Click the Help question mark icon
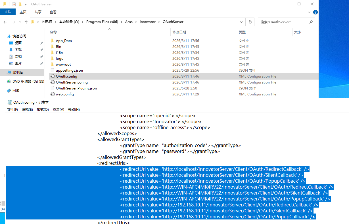The image size is (349, 224). click(x=315, y=12)
